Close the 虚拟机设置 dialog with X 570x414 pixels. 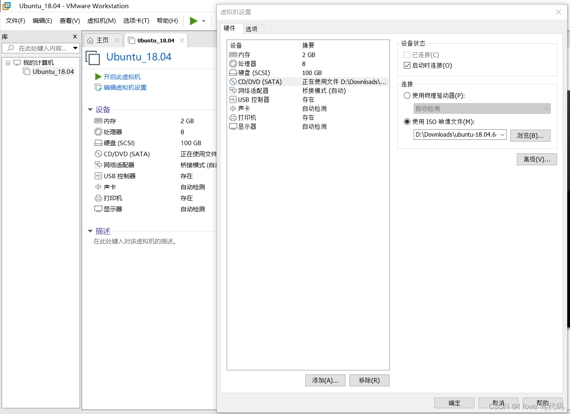pos(558,12)
